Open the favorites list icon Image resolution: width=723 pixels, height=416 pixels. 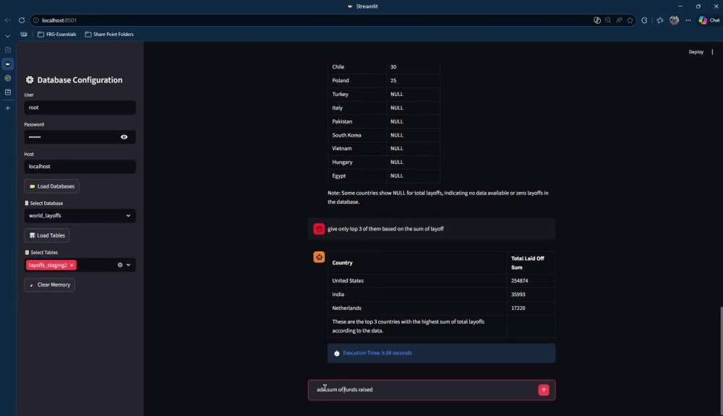(660, 20)
